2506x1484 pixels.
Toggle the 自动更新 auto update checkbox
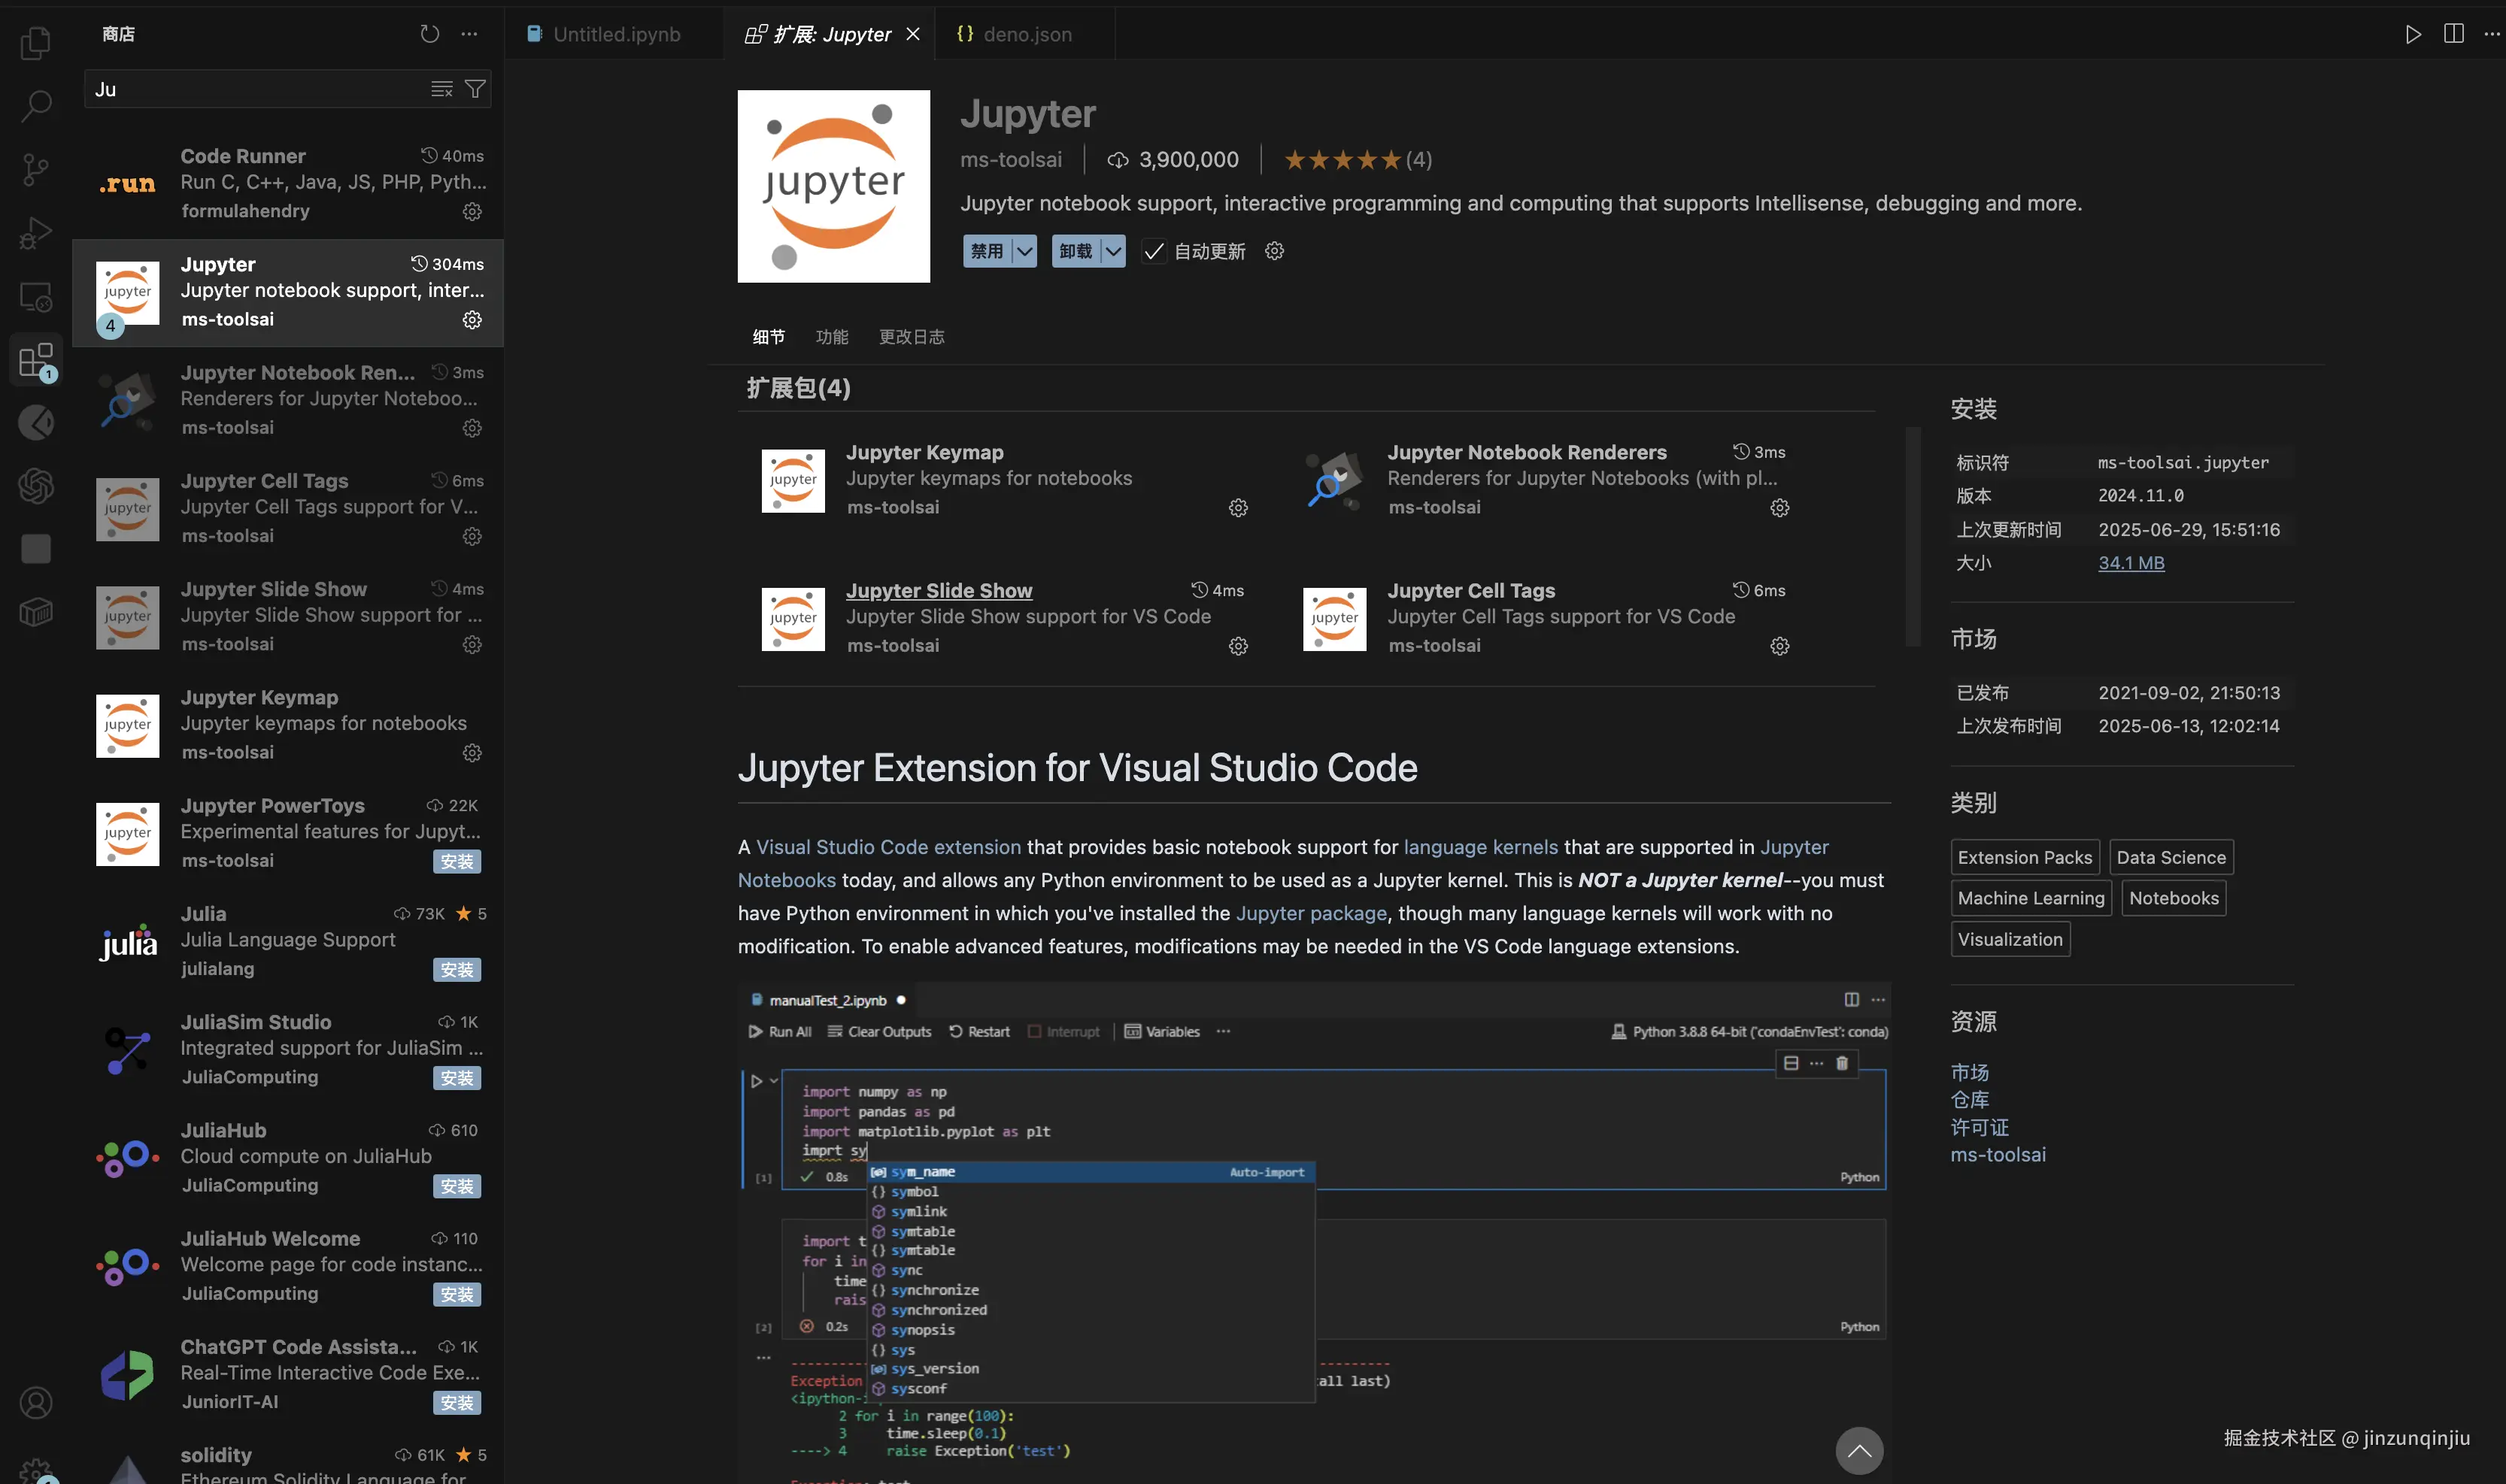pyautogui.click(x=1154, y=251)
